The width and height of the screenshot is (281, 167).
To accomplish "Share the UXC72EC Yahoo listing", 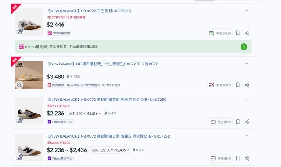I will [x=247, y=122].
